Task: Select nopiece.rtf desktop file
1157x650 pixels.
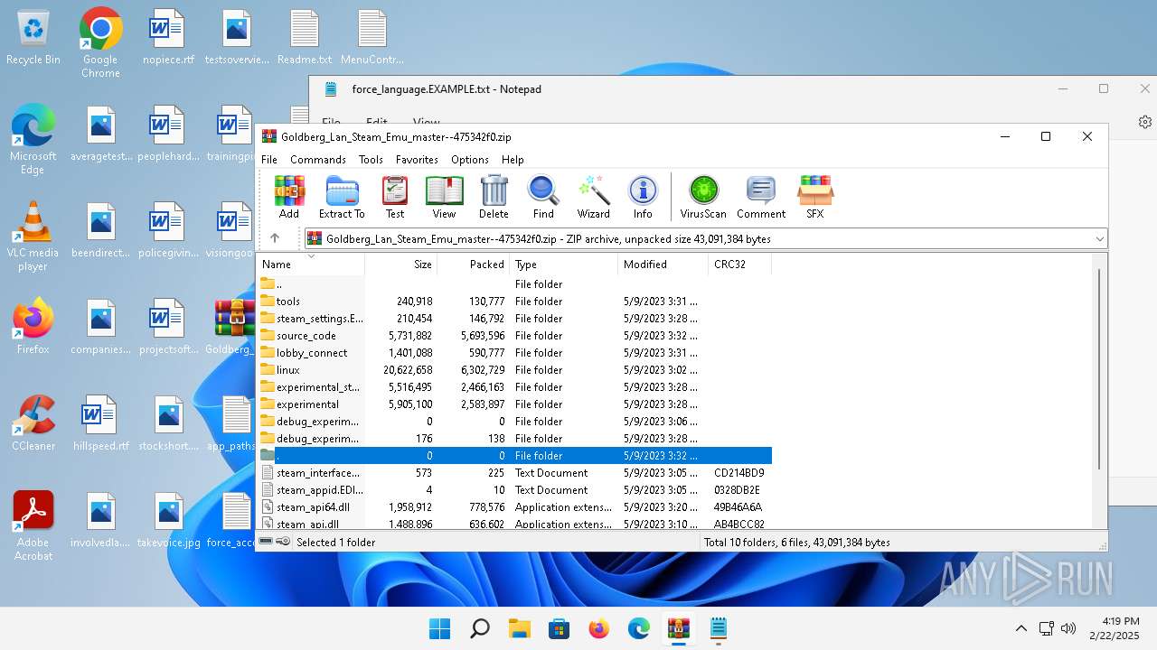Action: pos(168,38)
